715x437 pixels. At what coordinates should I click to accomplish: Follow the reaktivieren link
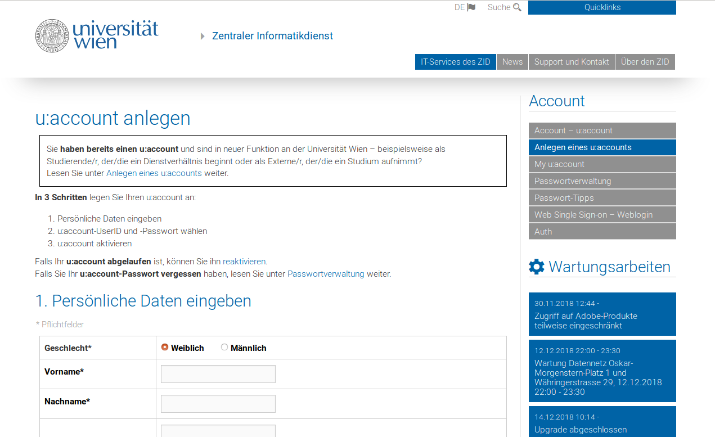(x=244, y=262)
